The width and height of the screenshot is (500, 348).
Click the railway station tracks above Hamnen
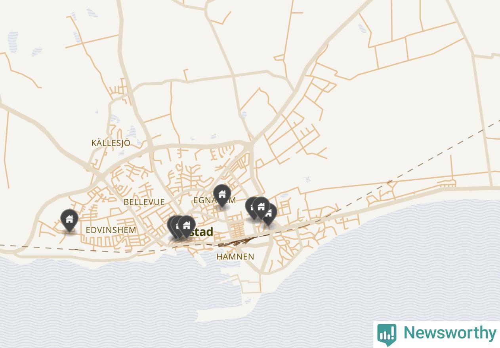click(x=238, y=242)
